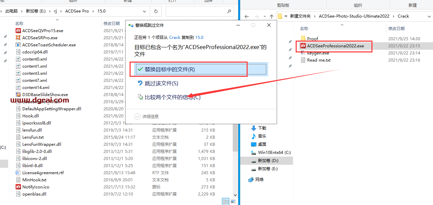The width and height of the screenshot is (433, 205).
Task: Click the Hook.dll file icon
Action: (x=18, y=116)
